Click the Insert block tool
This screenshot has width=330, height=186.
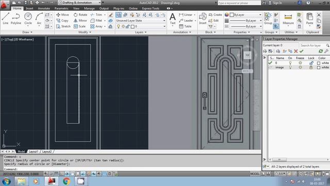(203, 19)
